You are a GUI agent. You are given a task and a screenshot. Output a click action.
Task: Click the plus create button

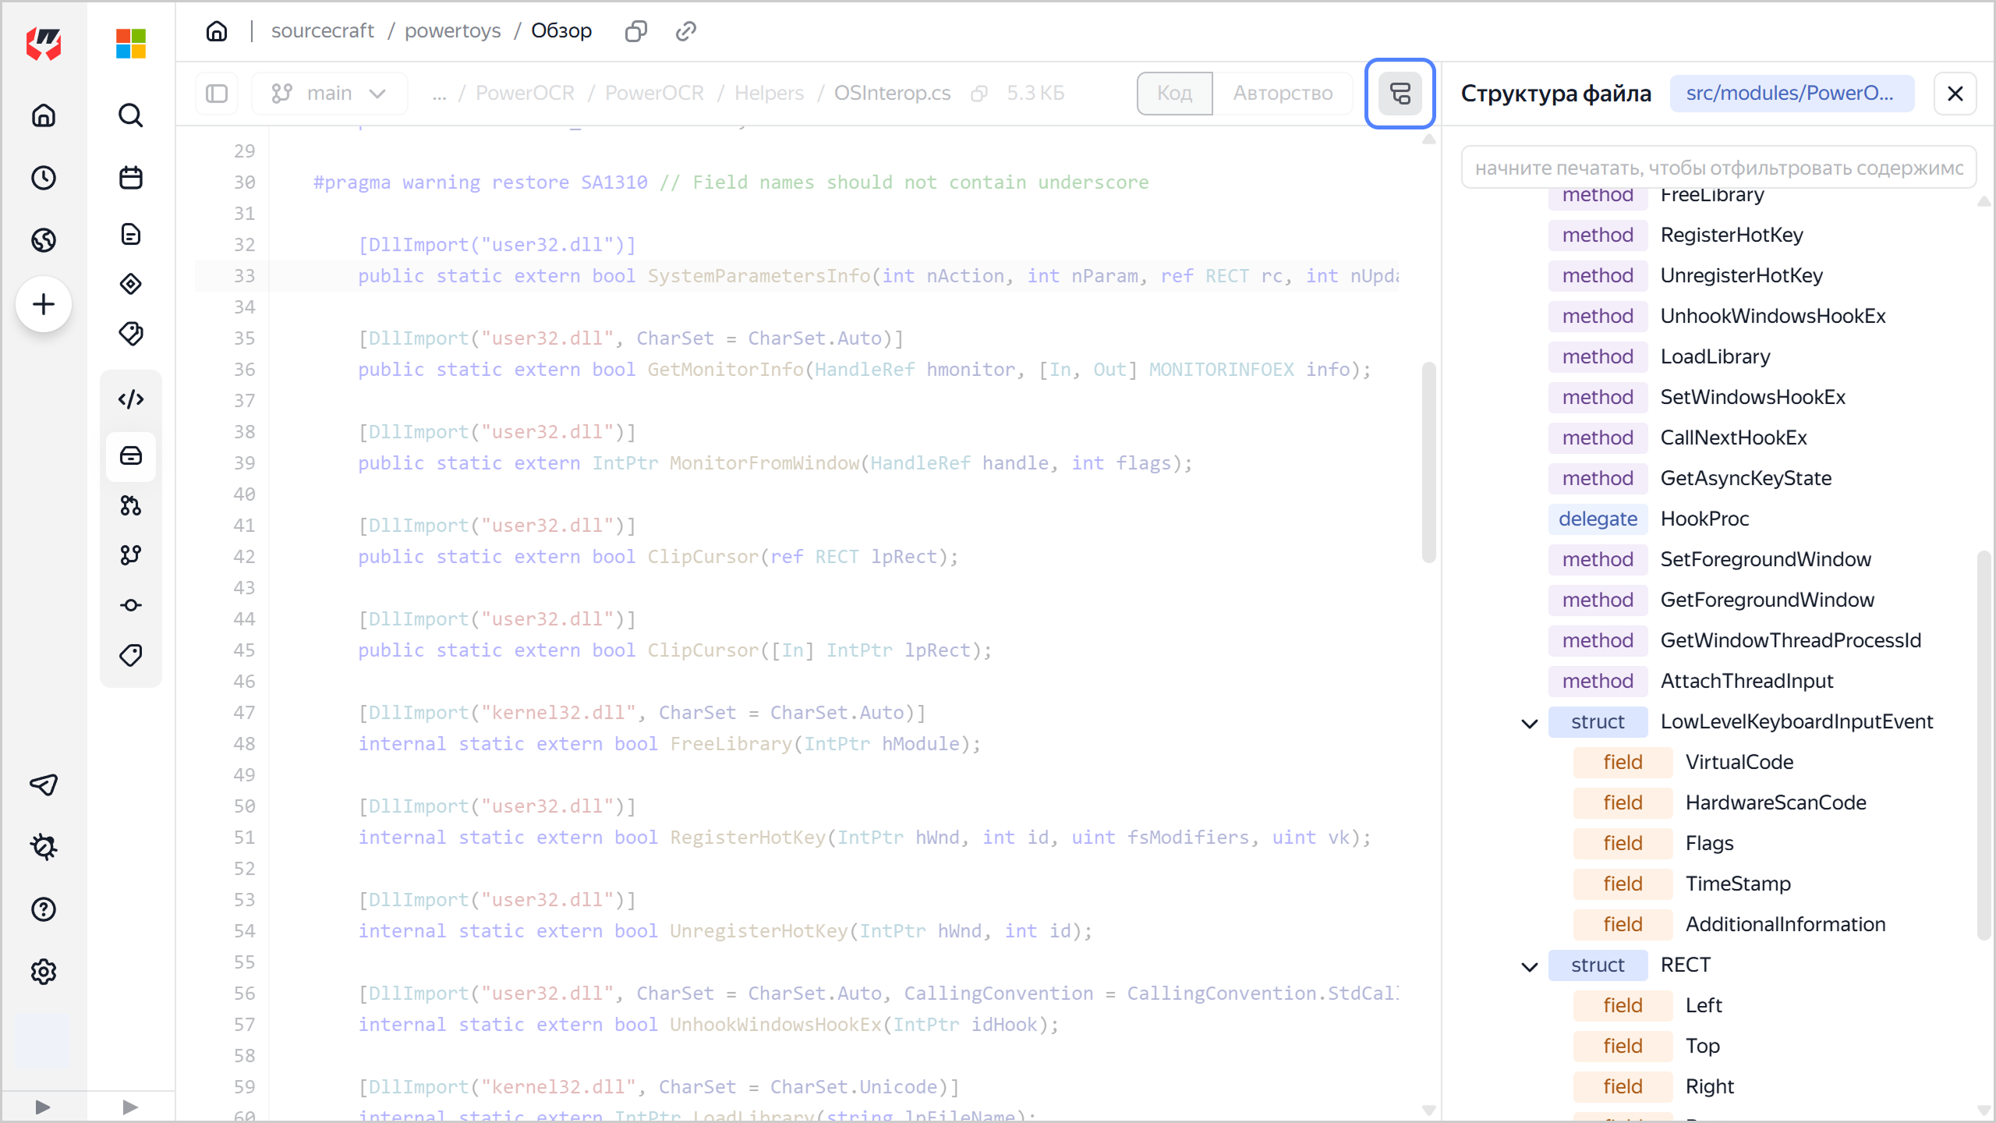tap(44, 304)
